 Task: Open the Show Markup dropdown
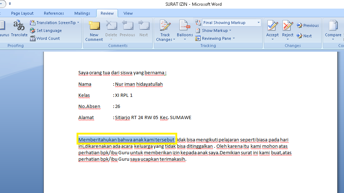pyautogui.click(x=215, y=30)
